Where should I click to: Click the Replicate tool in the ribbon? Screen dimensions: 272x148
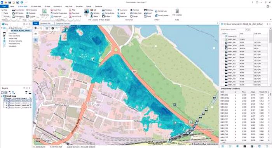pos(31,13)
